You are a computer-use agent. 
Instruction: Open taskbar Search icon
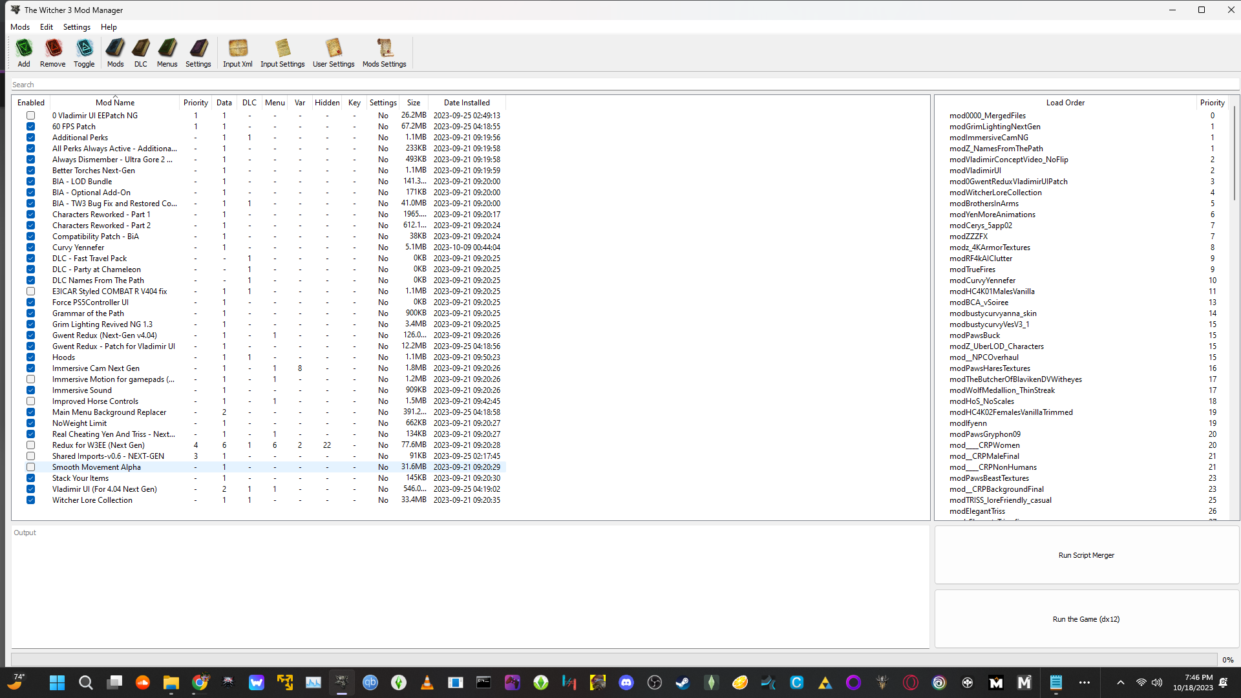[x=85, y=682]
